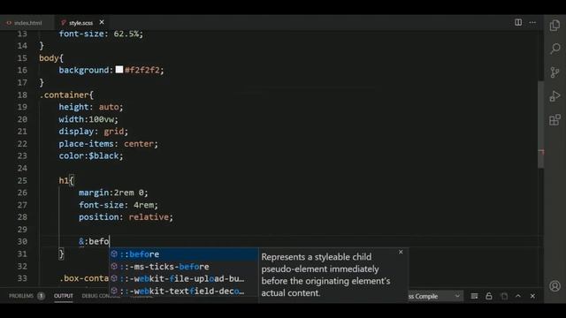The width and height of the screenshot is (566, 318).
Task: Click the 'height: auto;' line
Action: (91, 107)
